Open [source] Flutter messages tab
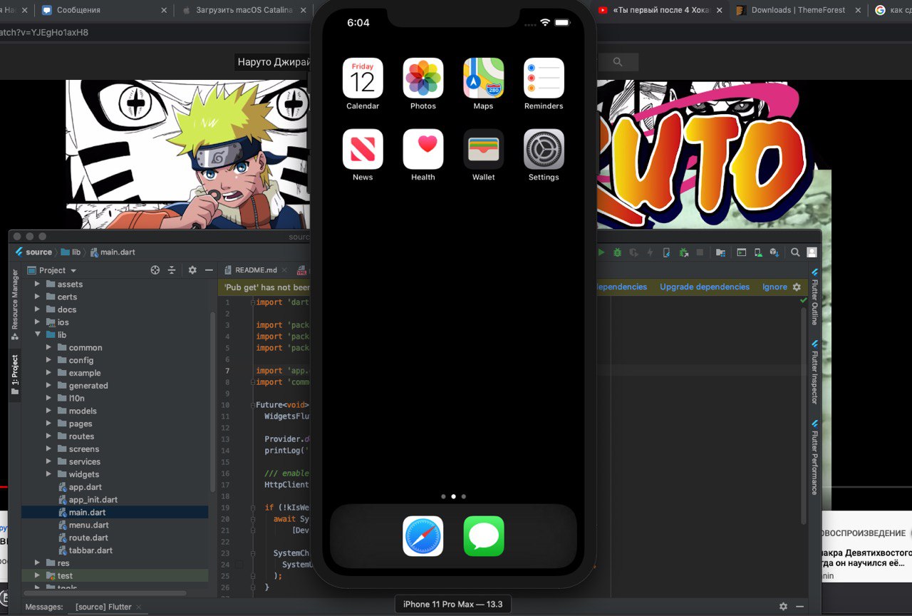 (x=103, y=607)
